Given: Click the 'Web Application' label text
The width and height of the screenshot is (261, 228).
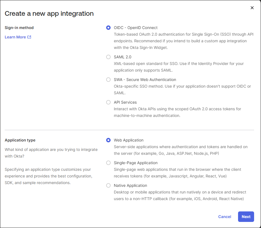Looking at the screenshot, I should 129,140.
